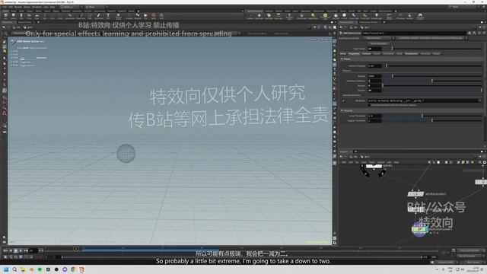487x274 pixels.
Task: Select the Metaball shelf tool
Action: coord(138,15)
